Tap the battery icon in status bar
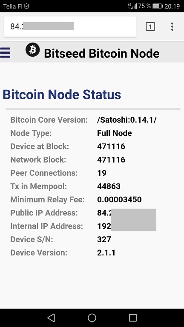This screenshot has height=327, width=184. click(x=157, y=6)
